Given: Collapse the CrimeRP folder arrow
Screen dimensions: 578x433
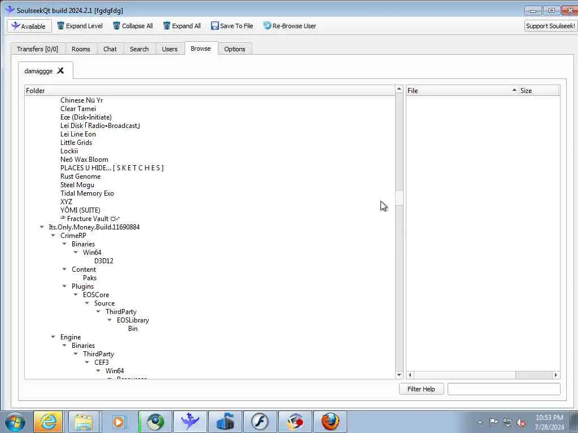Looking at the screenshot, I should point(53,235).
